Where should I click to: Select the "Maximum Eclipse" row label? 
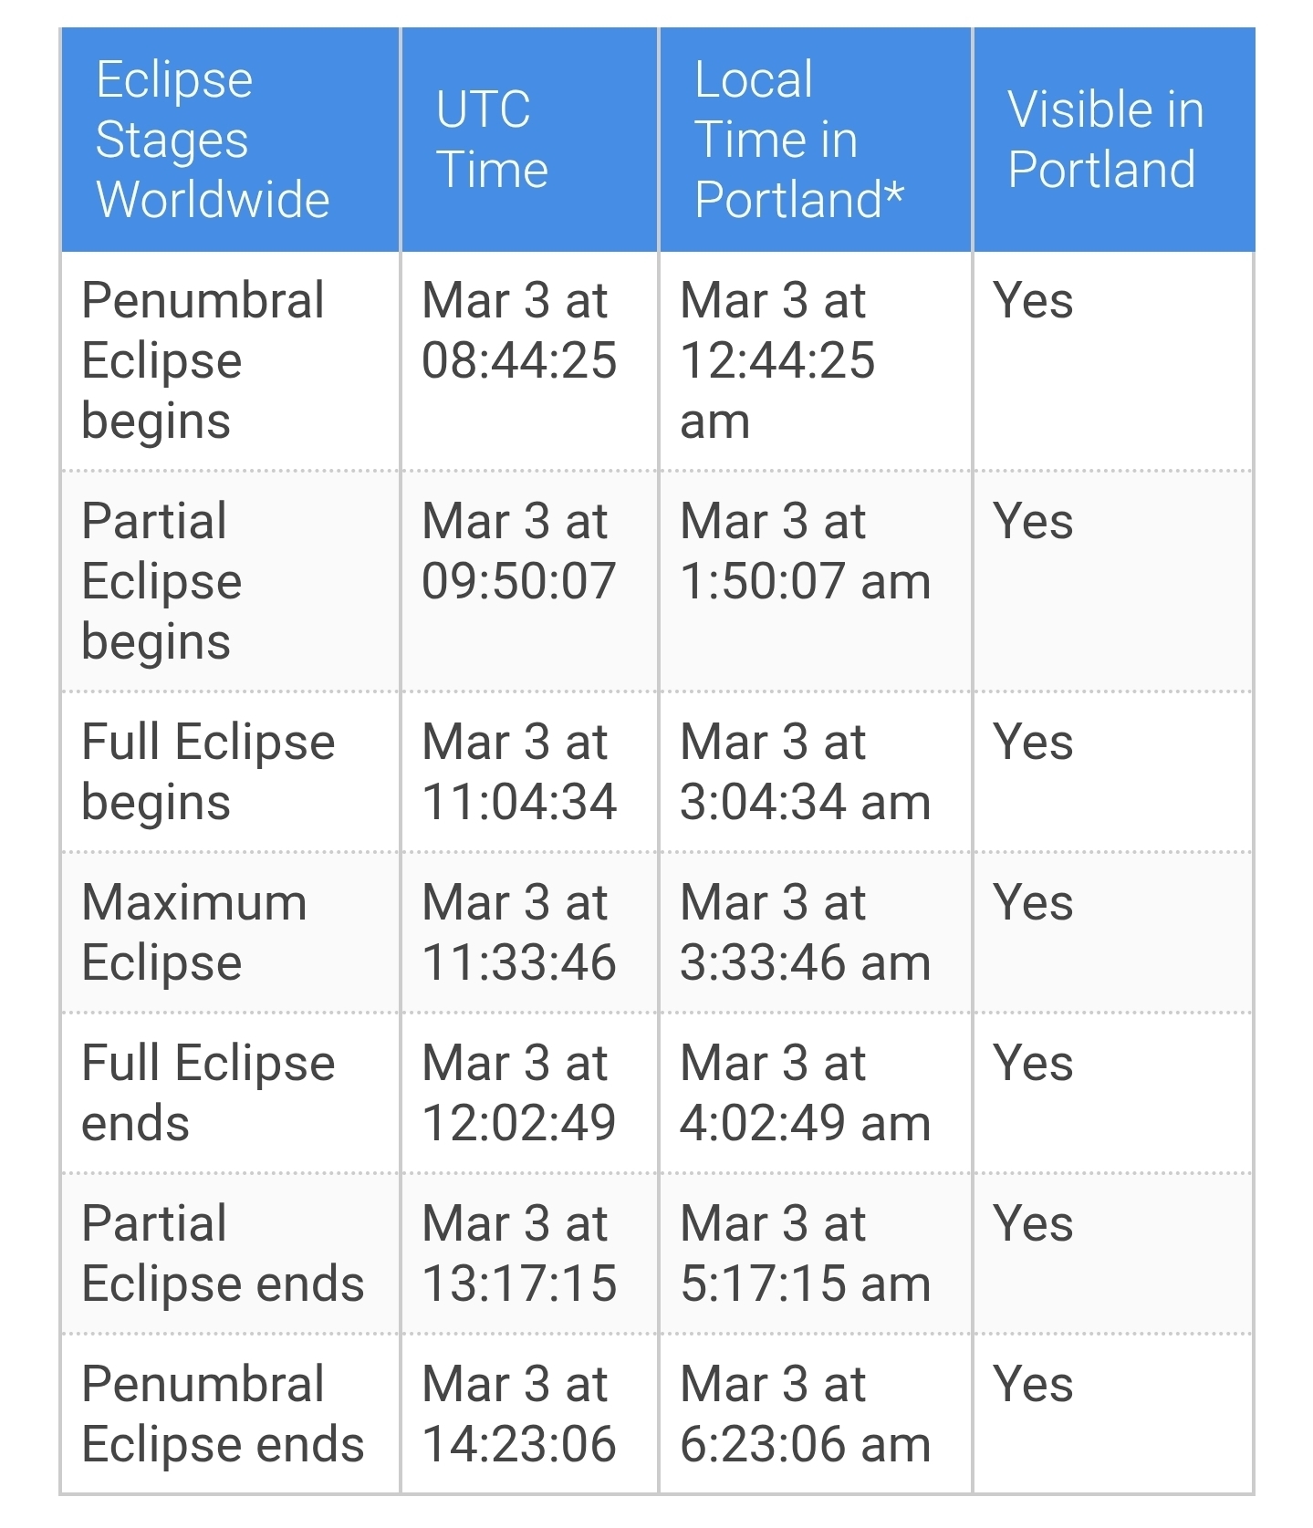tap(193, 932)
